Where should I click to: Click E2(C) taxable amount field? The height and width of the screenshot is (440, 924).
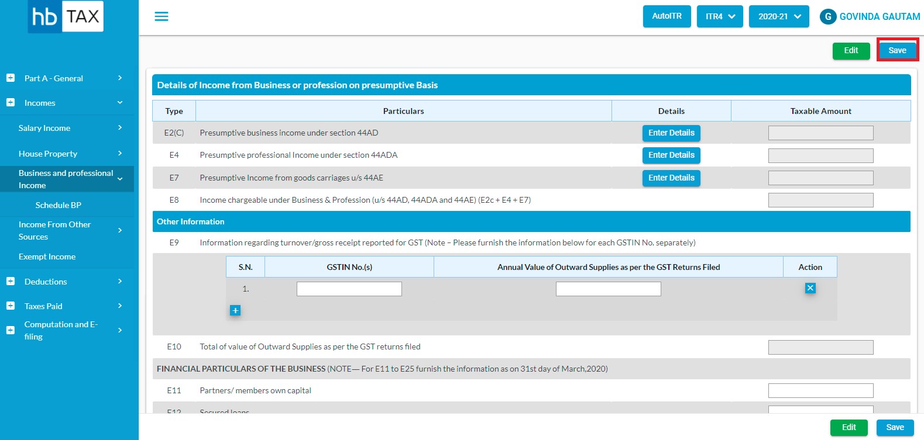[821, 133]
